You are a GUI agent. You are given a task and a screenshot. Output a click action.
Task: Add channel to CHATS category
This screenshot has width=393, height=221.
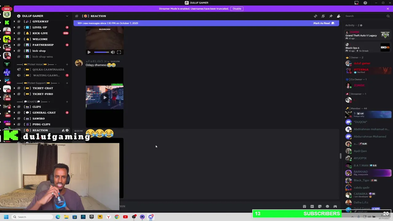(67, 102)
